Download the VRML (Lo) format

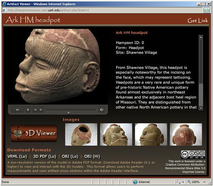click(x=17, y=156)
